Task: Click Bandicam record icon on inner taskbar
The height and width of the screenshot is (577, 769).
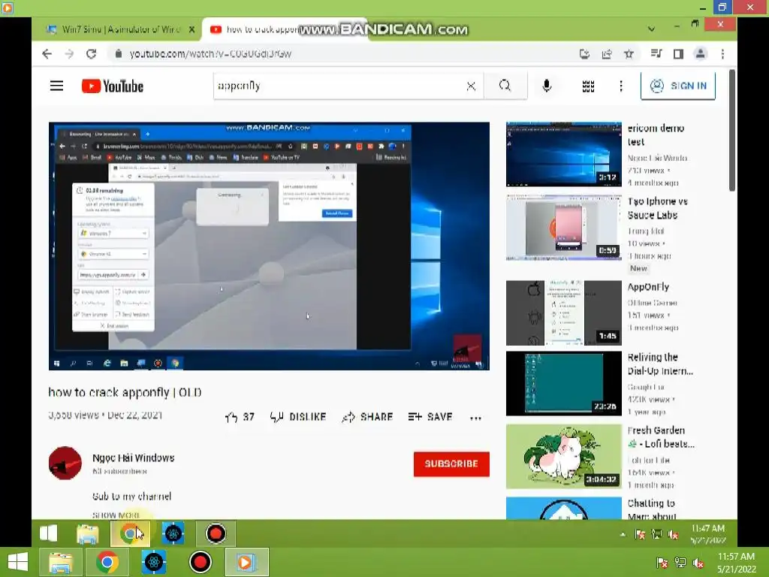Action: pos(216,533)
